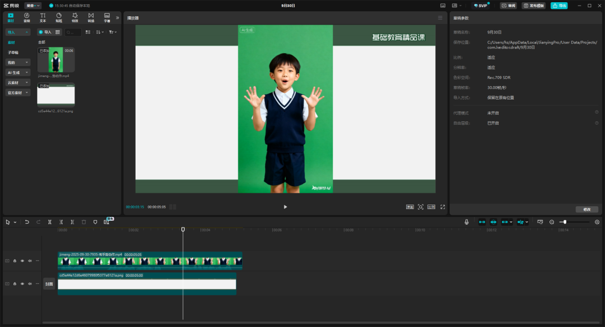Click the marker shield icon in timeline toolbar
The image size is (605, 327).
pos(95,222)
